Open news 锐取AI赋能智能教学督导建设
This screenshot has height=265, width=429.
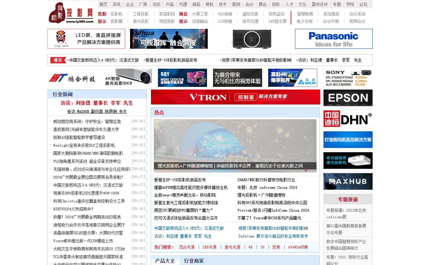pos(79,137)
